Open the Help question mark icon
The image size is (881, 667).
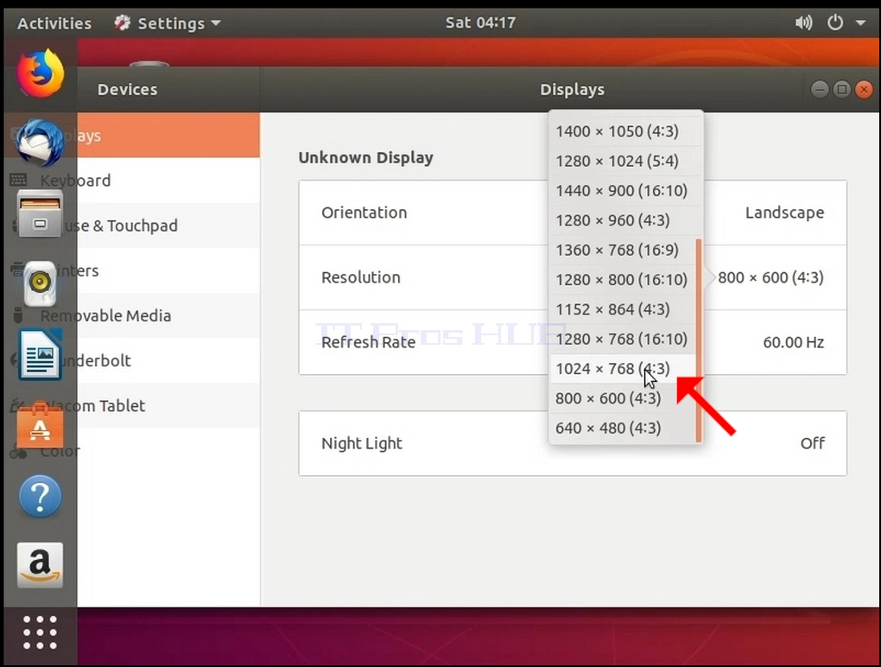coord(40,496)
